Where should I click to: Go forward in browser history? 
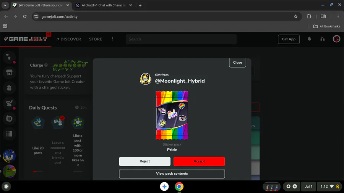[15, 17]
